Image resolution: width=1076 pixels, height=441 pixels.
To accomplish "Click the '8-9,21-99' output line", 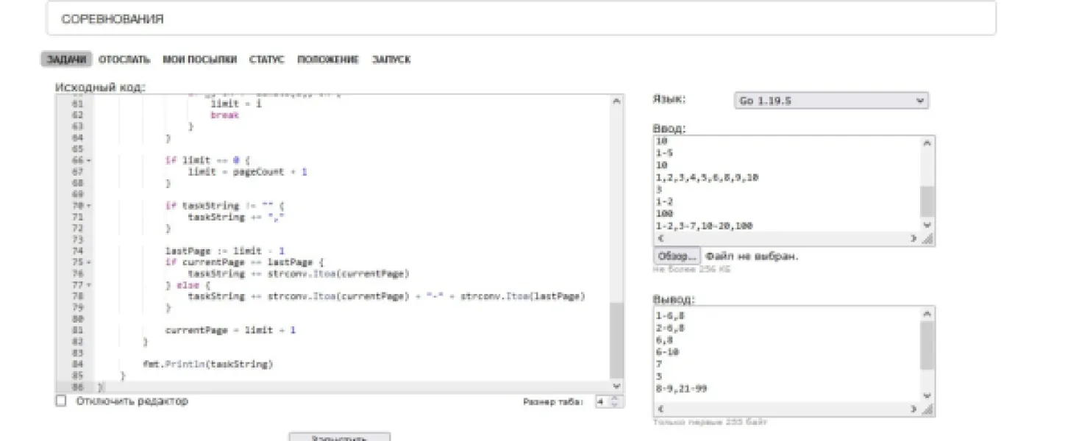I will click(681, 389).
